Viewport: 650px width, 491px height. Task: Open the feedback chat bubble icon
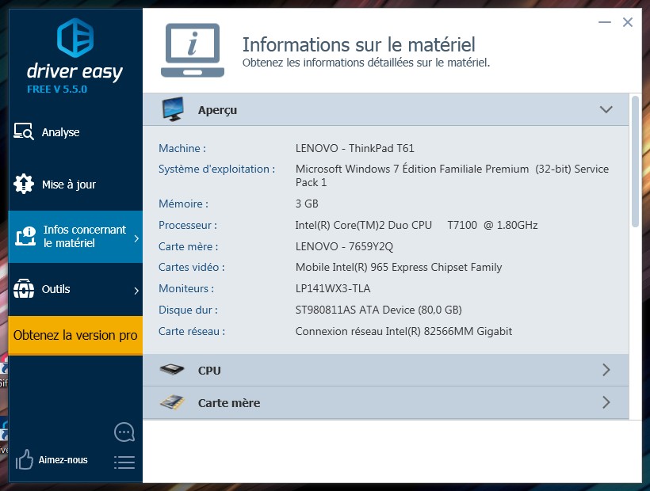(124, 432)
